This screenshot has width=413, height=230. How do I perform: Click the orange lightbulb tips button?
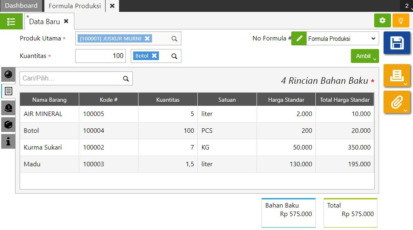tap(401, 20)
